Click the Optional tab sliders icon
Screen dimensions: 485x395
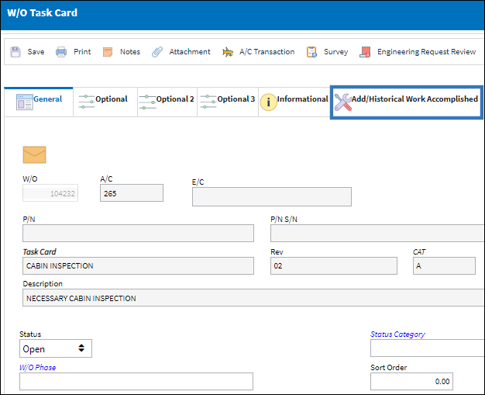87,102
